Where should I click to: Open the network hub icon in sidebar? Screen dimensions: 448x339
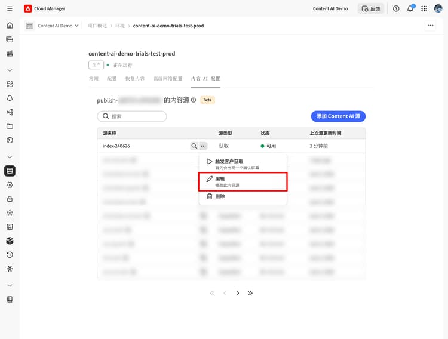pos(10,269)
